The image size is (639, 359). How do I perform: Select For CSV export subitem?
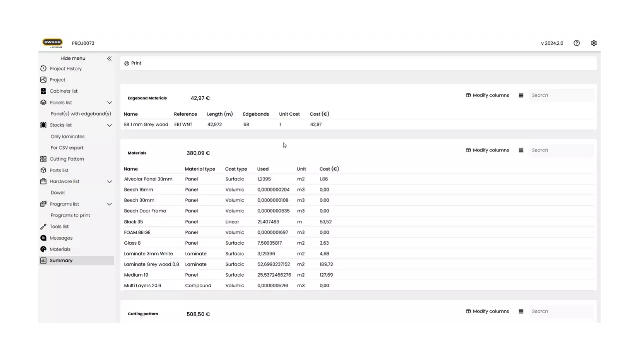(x=67, y=148)
